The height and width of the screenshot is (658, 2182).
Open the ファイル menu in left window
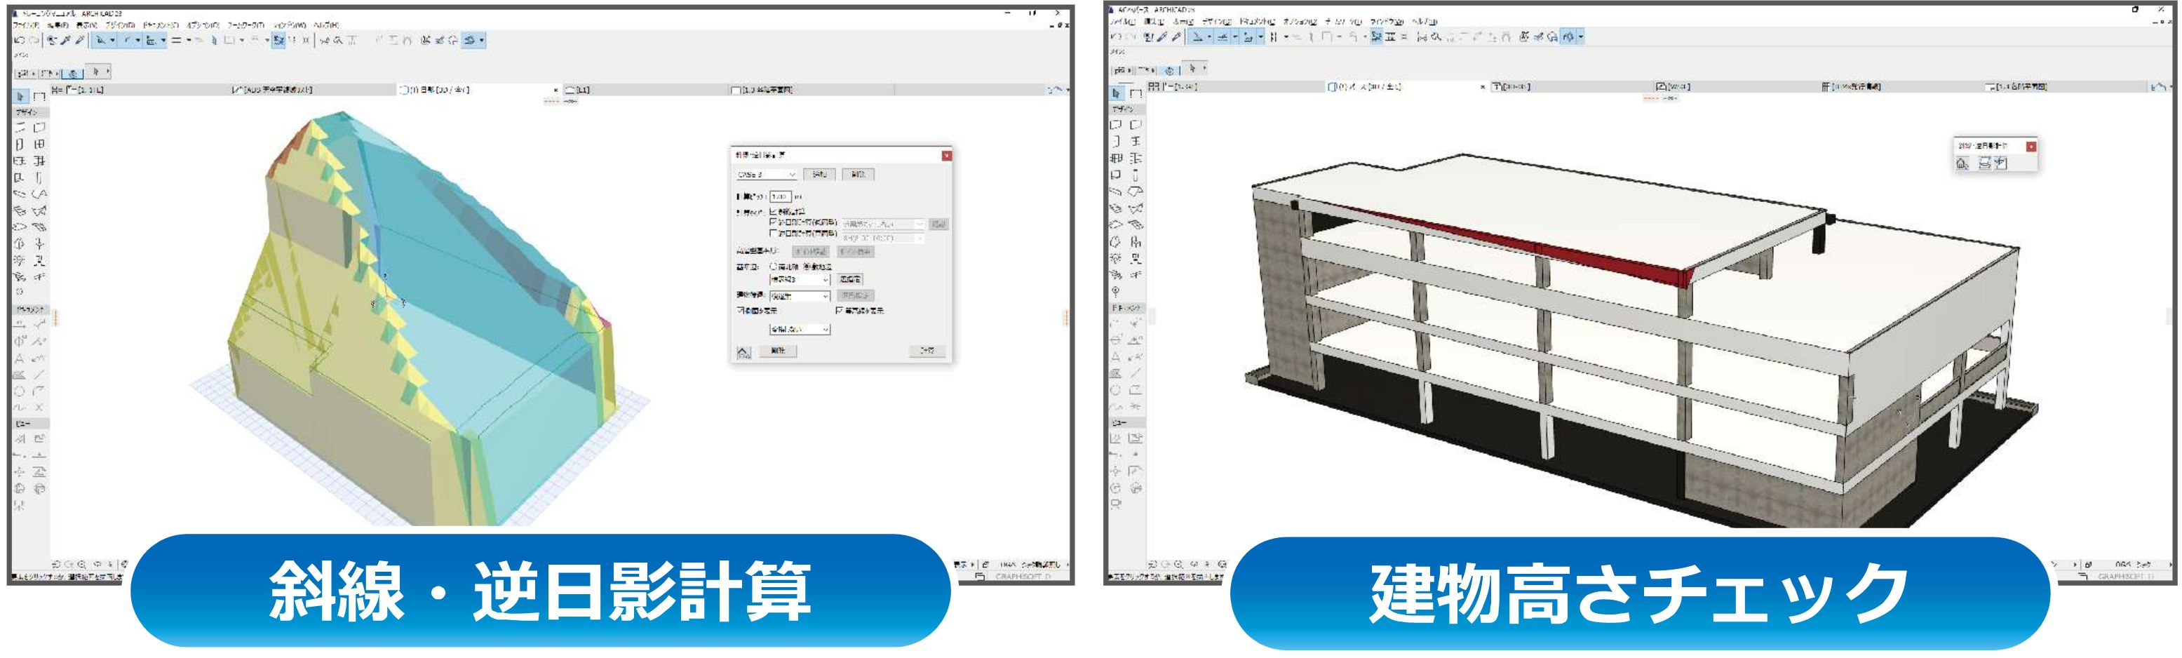pos(25,25)
